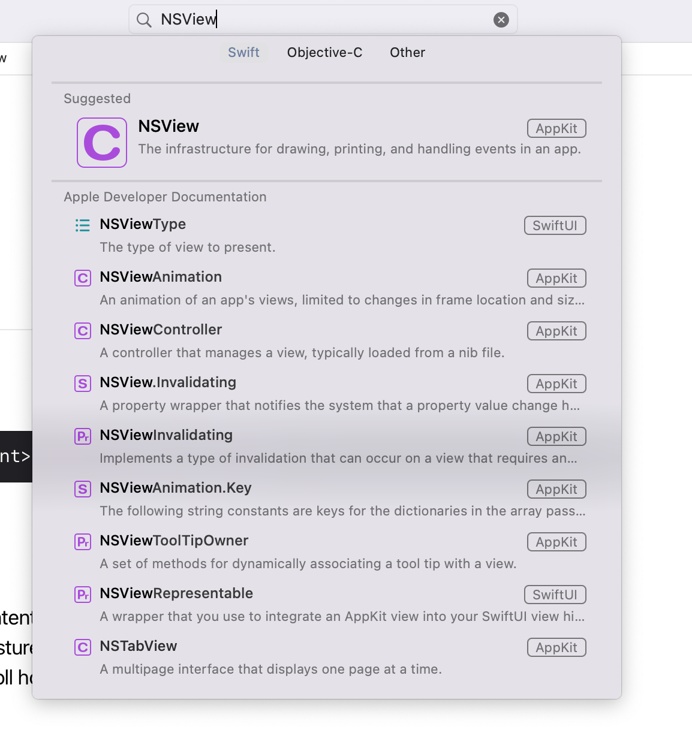Viewport: 692px width, 736px height.
Task: Switch to the Swift language tab
Action: click(x=243, y=53)
